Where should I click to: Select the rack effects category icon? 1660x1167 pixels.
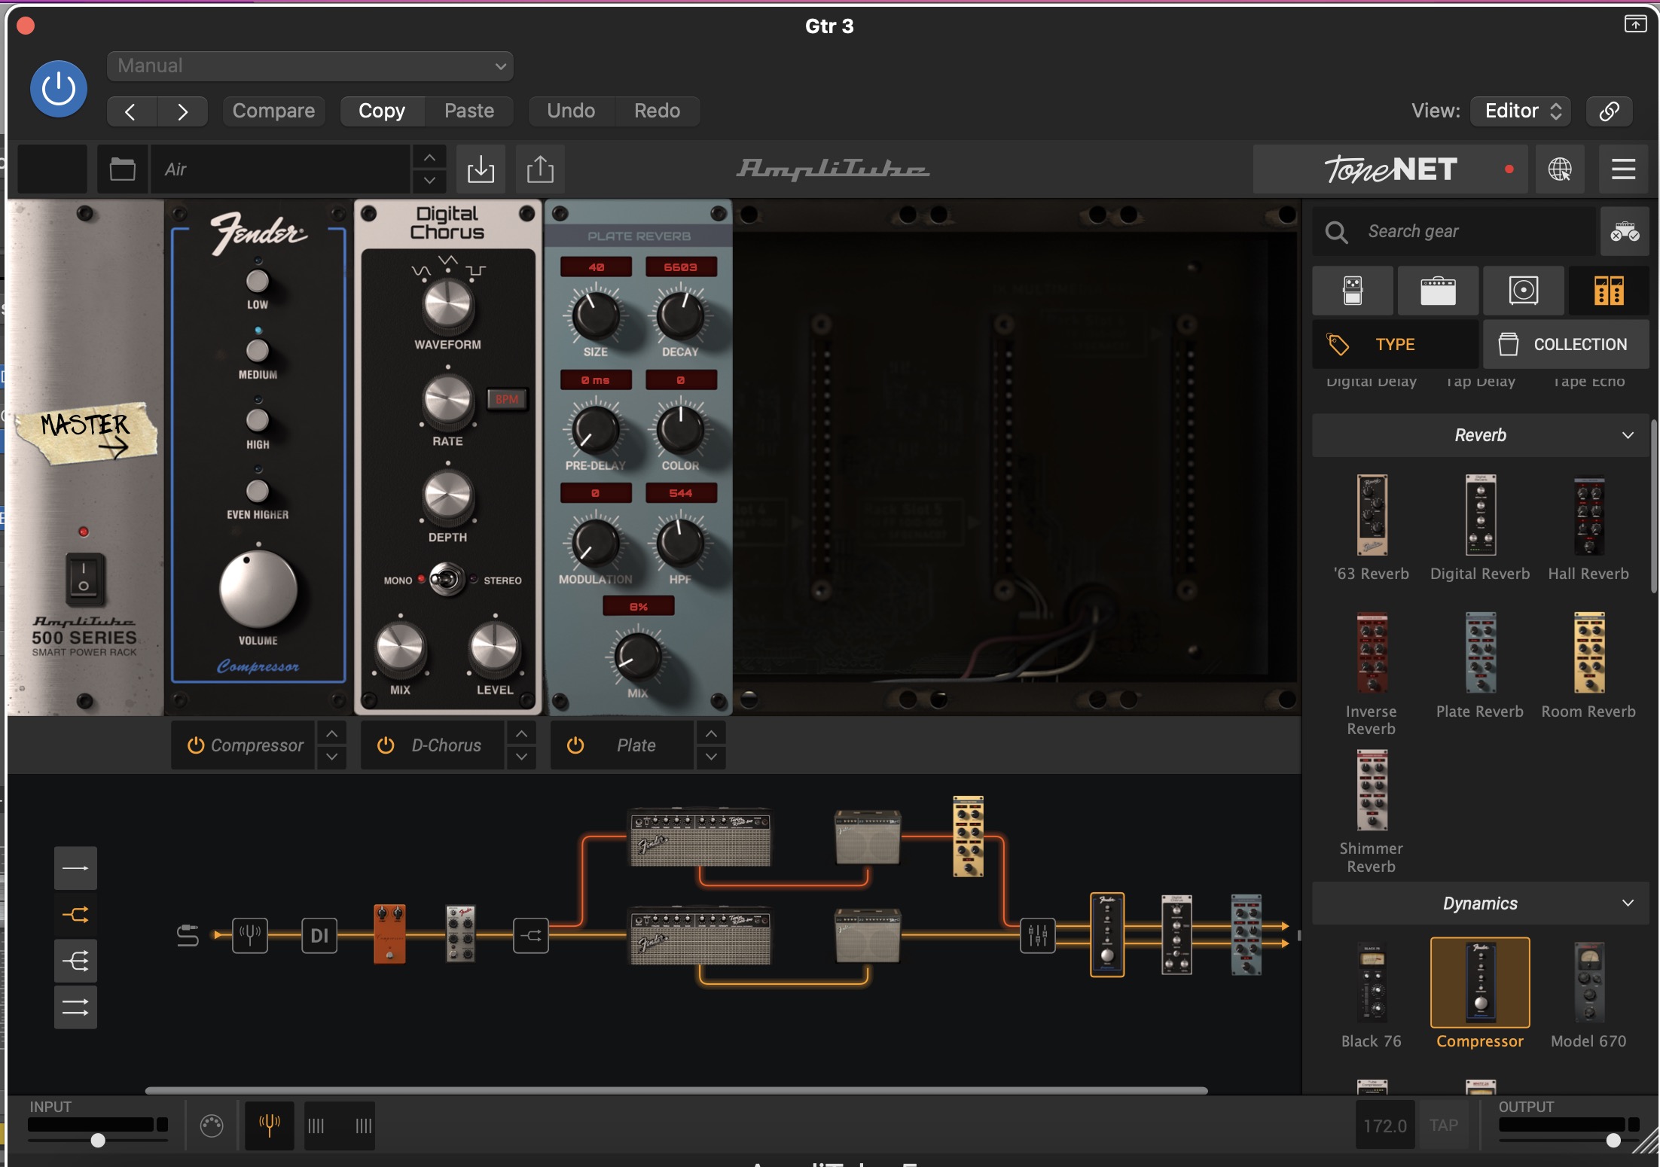pos(1609,291)
